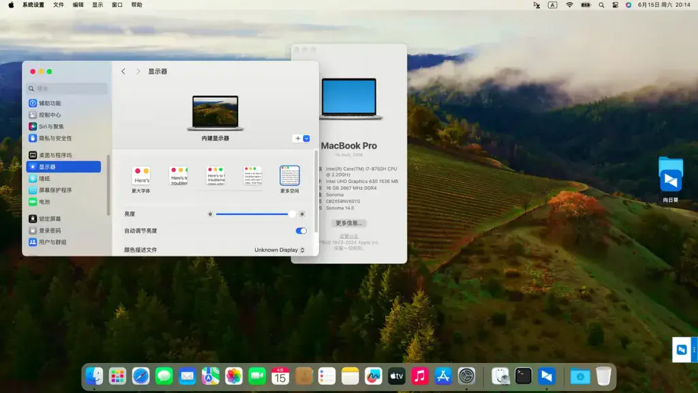
Task: Open the 文件 menu
Action: pos(59,5)
